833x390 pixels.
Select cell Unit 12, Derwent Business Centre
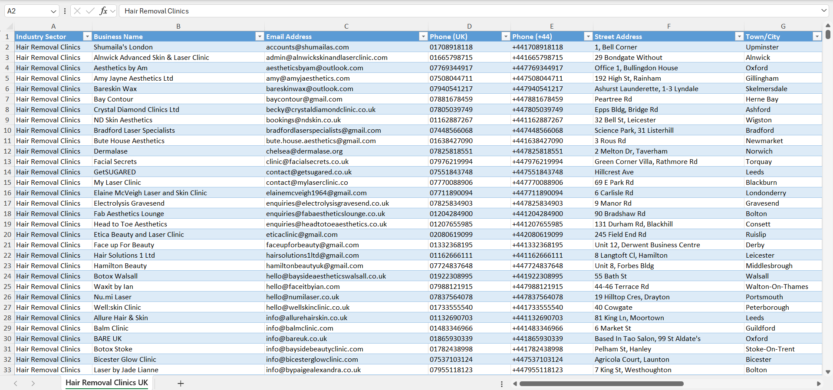point(668,245)
